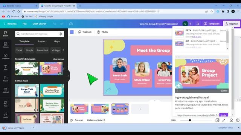Click the copy link URL field
241x135 pixels.
pos(197,115)
